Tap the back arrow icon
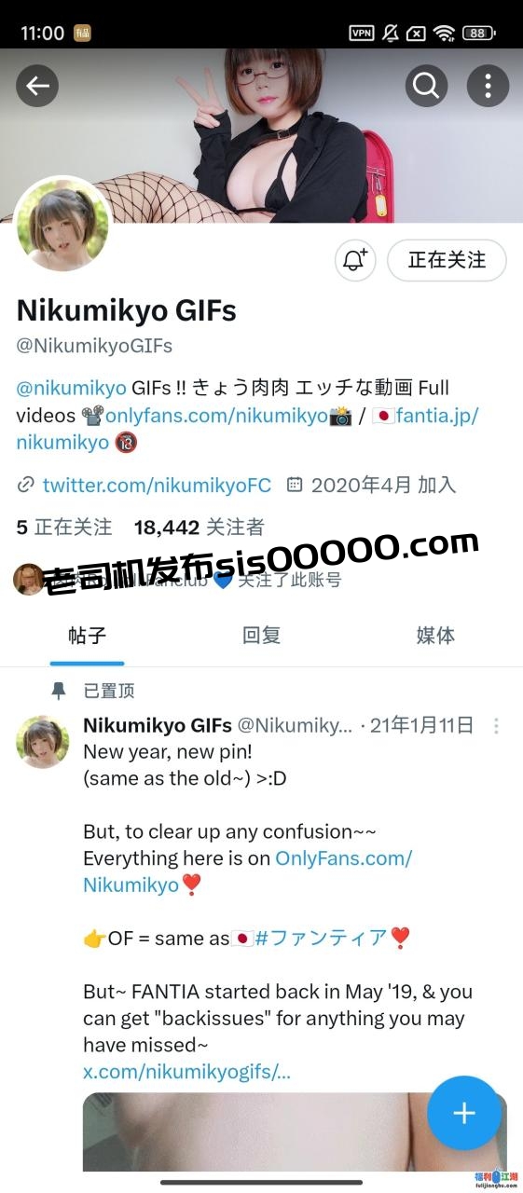This screenshot has height=1193, width=523. 37,87
